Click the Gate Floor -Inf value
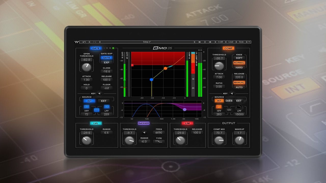This screenshot has height=183, width=326. (x=106, y=88)
